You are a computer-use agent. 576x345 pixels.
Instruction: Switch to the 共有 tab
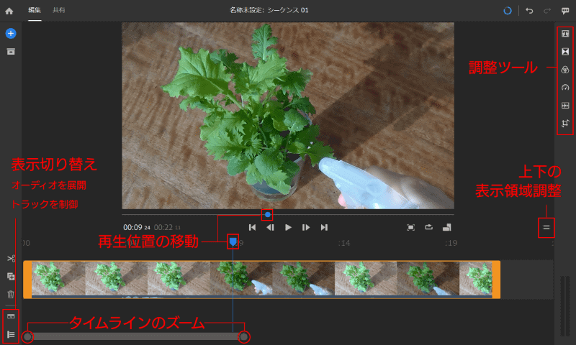[58, 10]
